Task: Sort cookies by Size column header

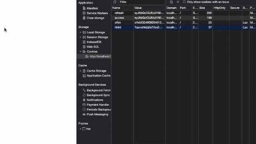Action: click(x=206, y=8)
